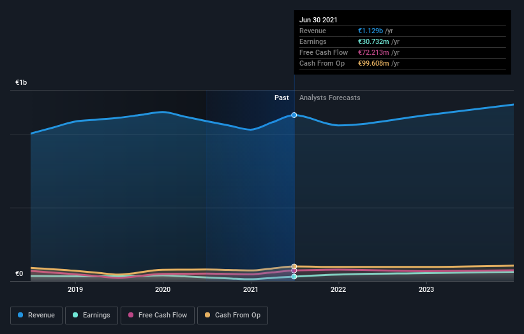524x334 pixels.
Task: Click the 2022 x-axis label
Action: tap(338, 289)
